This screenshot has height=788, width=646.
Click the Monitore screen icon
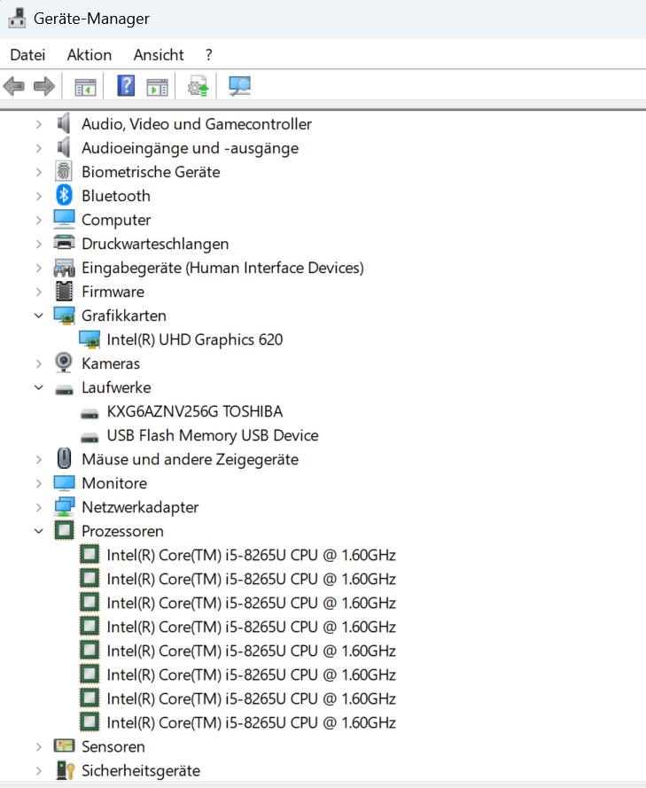click(64, 483)
